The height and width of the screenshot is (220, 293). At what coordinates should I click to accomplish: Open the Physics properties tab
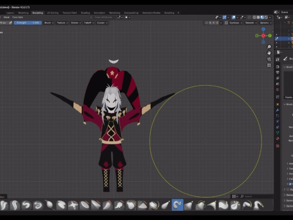pos(278,121)
